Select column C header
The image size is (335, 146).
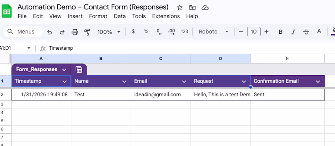tap(161, 59)
